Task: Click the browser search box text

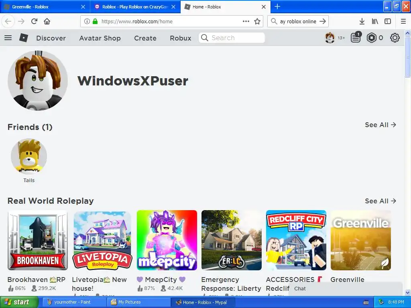Action: pyautogui.click(x=298, y=22)
